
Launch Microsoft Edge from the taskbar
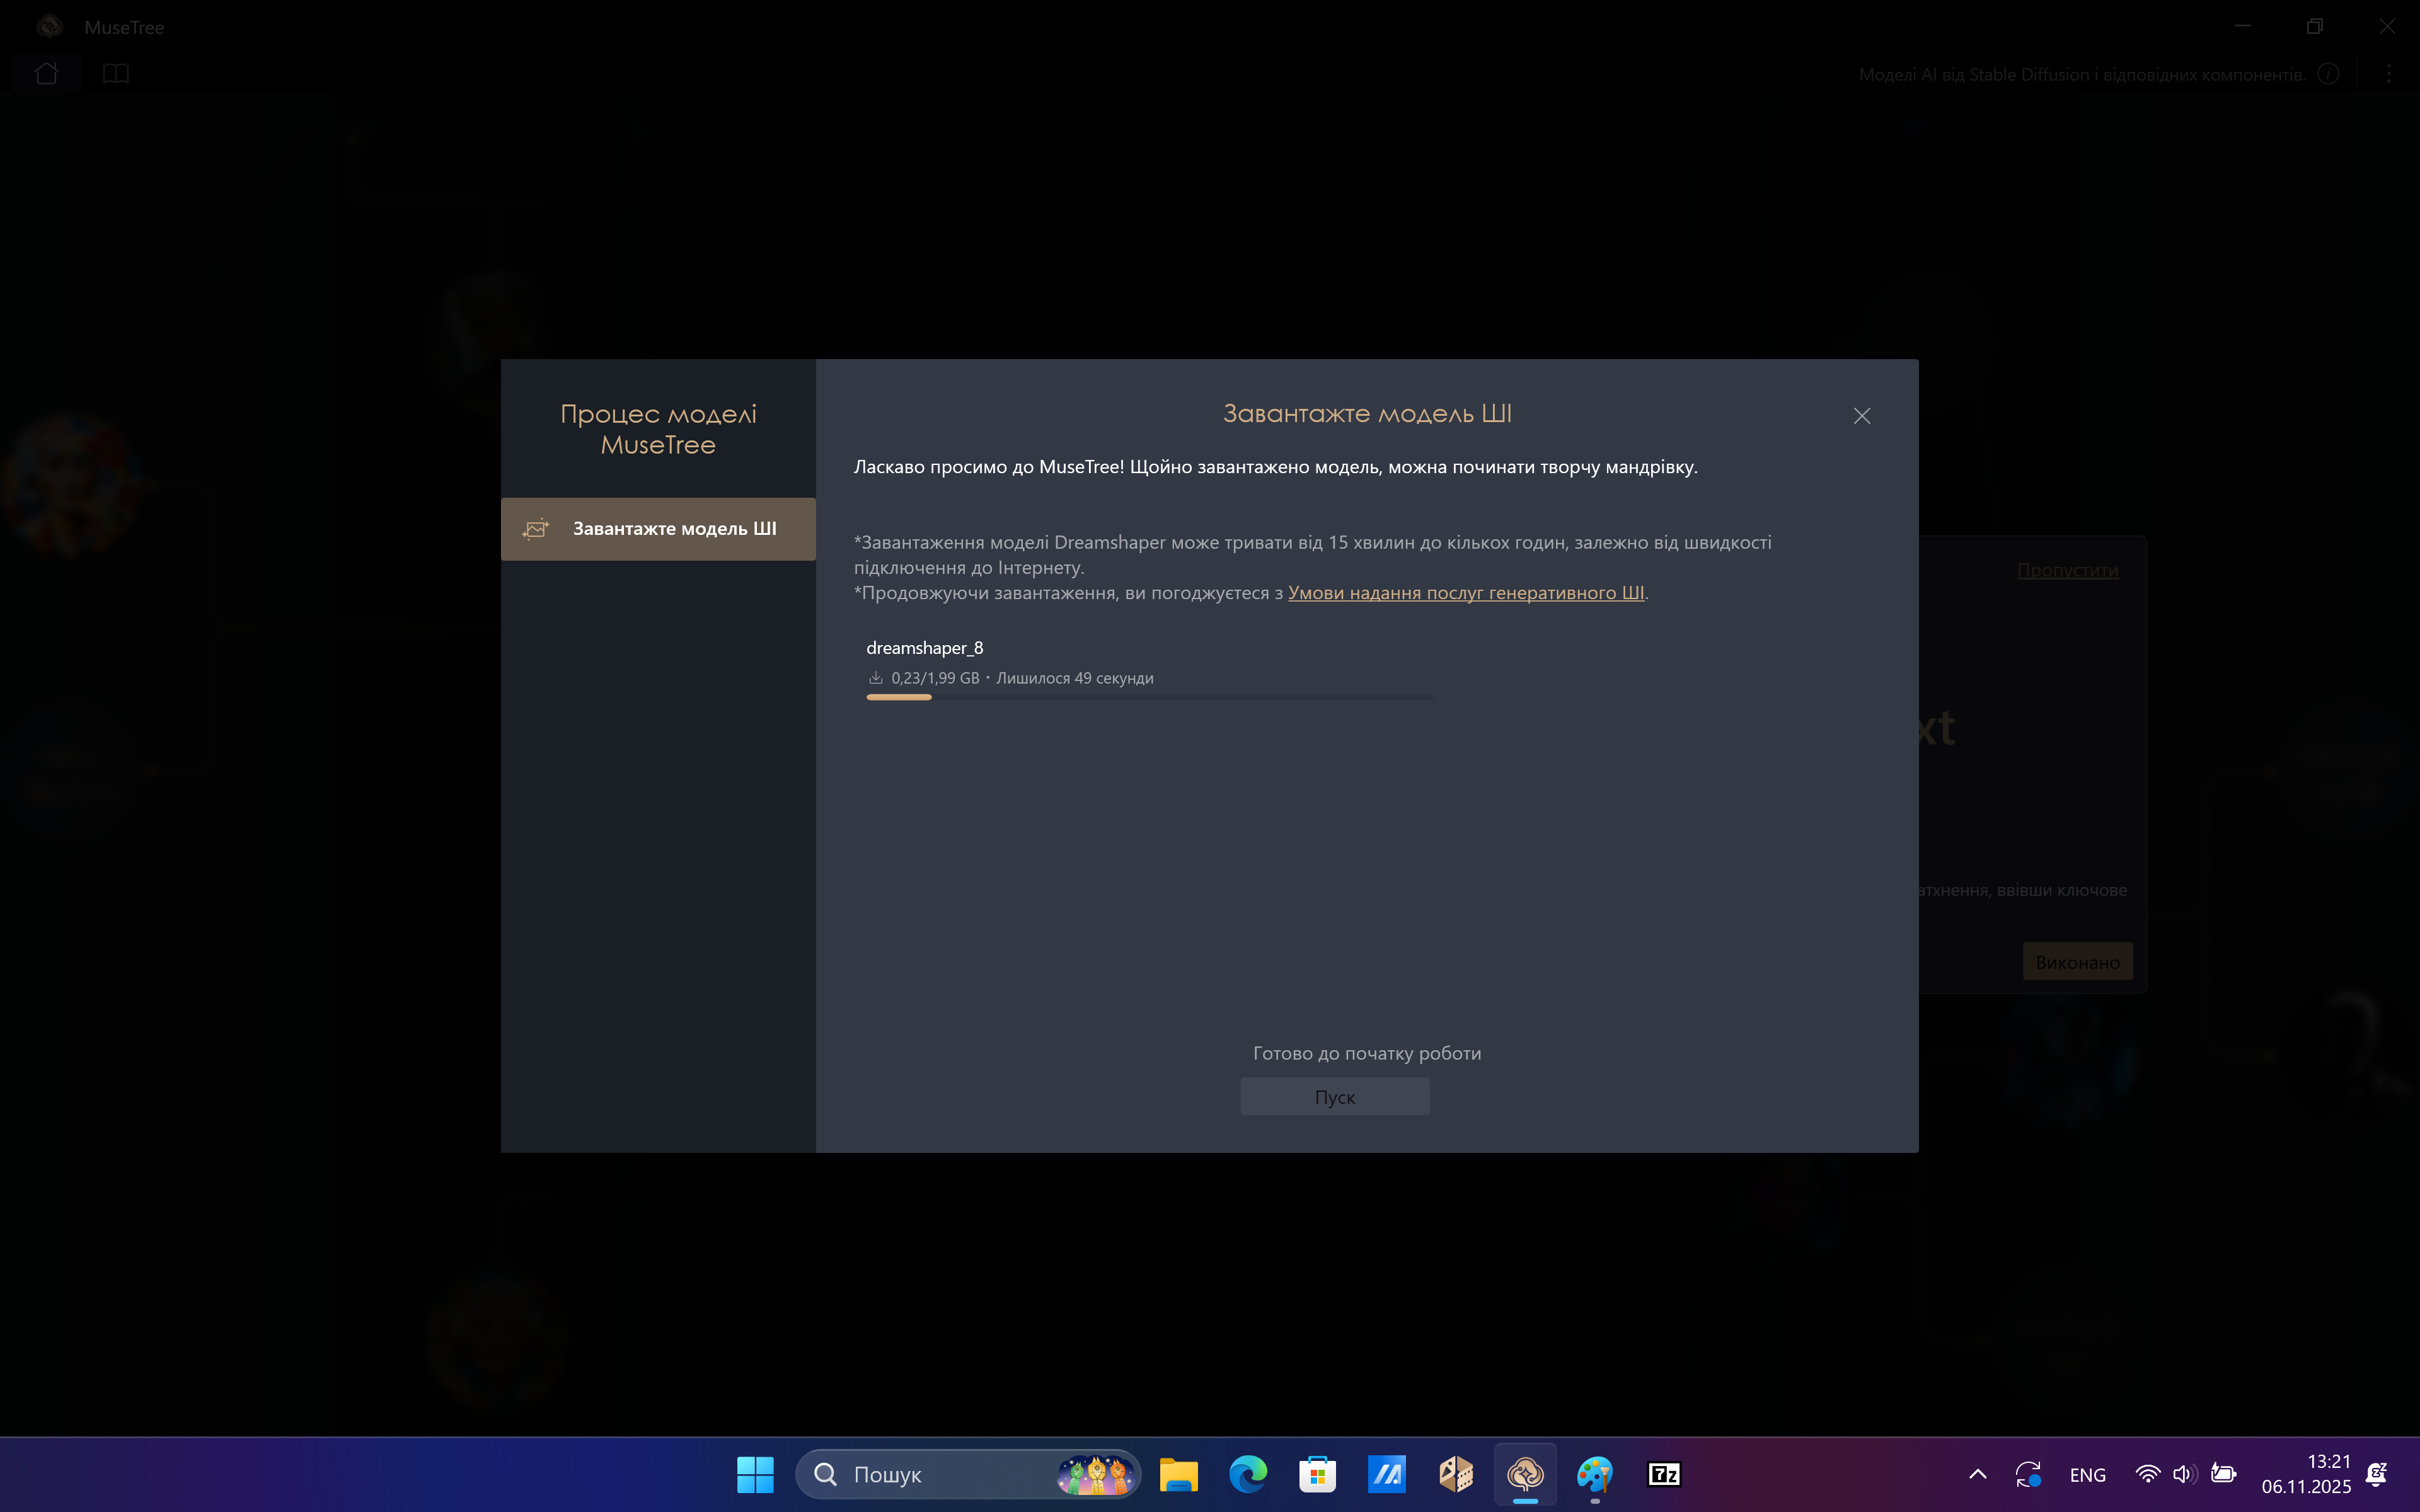[x=1248, y=1474]
